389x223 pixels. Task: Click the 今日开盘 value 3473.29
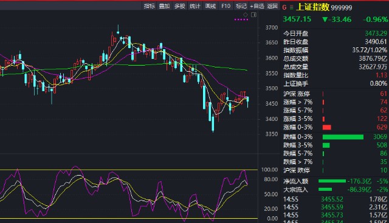tap(376, 33)
